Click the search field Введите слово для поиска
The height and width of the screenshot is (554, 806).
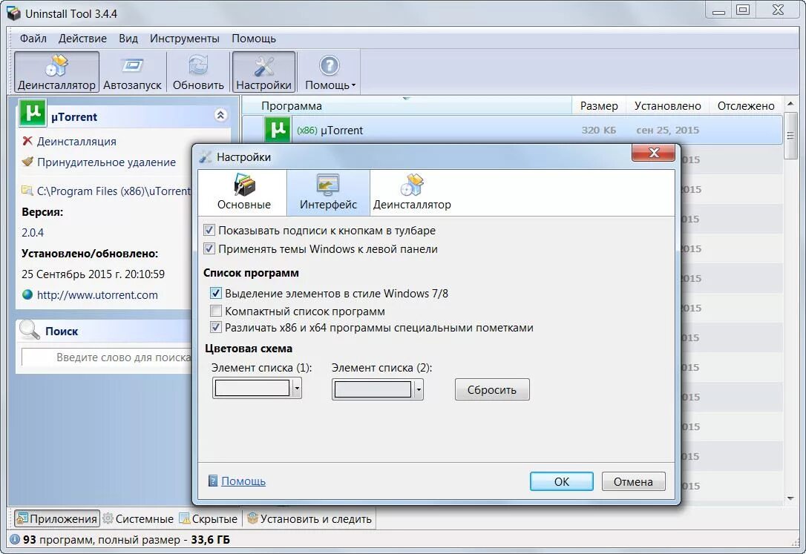(x=106, y=357)
